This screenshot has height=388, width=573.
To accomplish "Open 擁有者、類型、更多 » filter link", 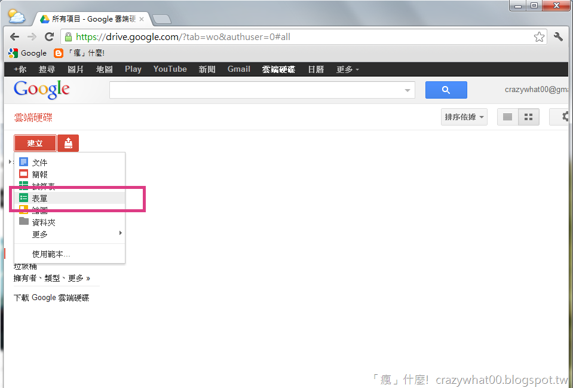I will 52,278.
